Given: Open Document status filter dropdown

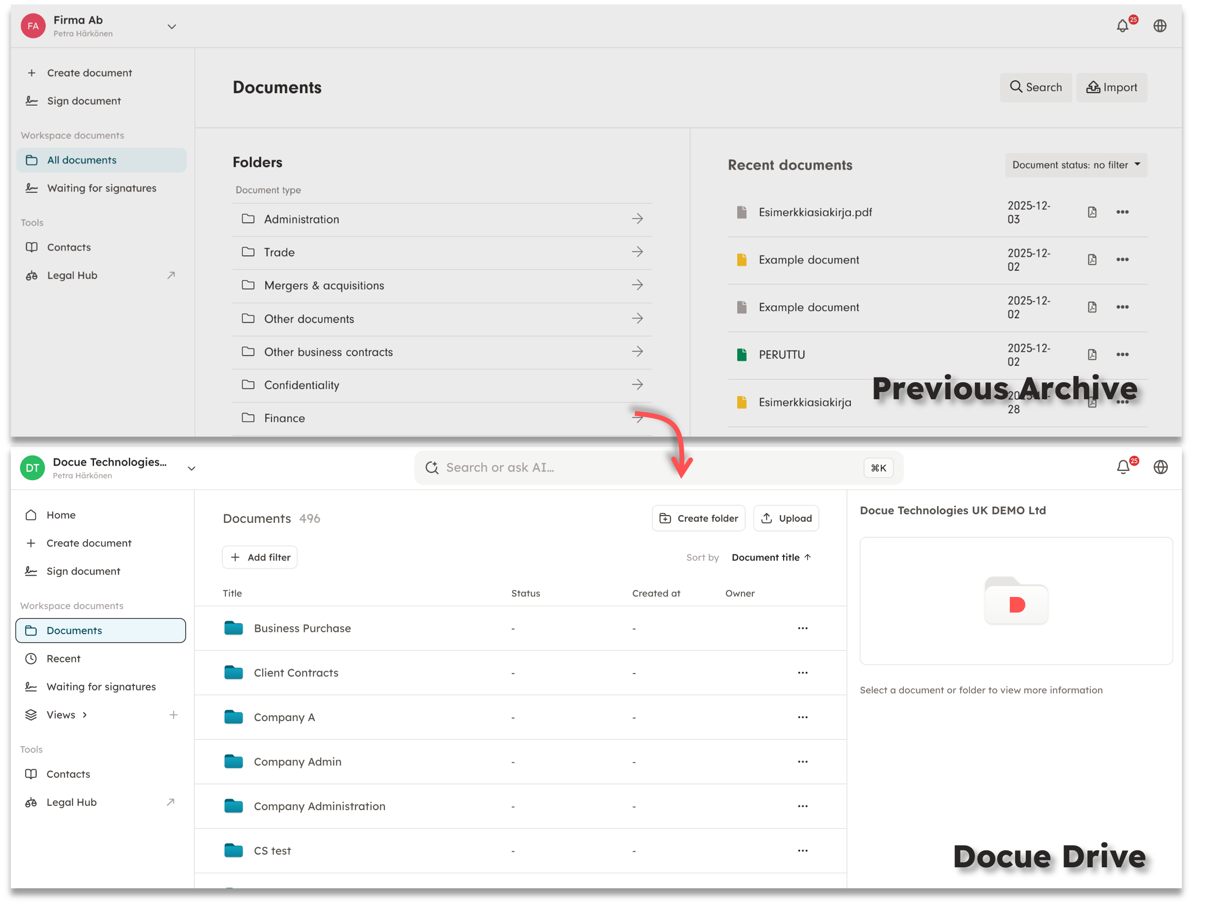Looking at the screenshot, I should tap(1075, 165).
